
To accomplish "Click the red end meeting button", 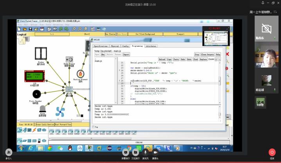I will (x=272, y=152).
